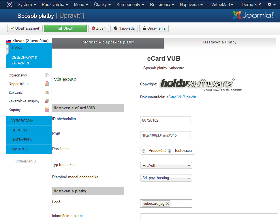Click the Slovak (Slovenčina) language label
Image resolution: width=280 pixels, height=220 pixels.
pos(30,41)
